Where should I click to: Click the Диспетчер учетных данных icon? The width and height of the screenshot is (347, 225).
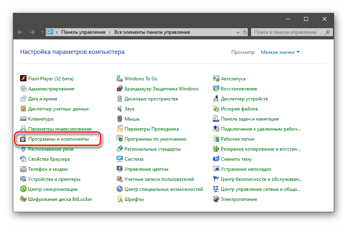[23, 108]
